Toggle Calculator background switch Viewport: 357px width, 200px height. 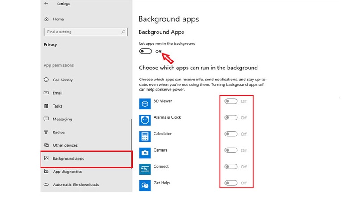point(231,134)
